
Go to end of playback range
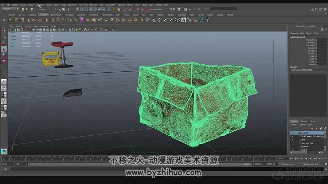pyautogui.click(x=325, y=159)
